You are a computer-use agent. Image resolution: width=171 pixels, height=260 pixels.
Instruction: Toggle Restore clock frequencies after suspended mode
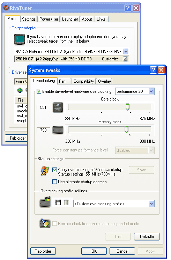click(54, 223)
